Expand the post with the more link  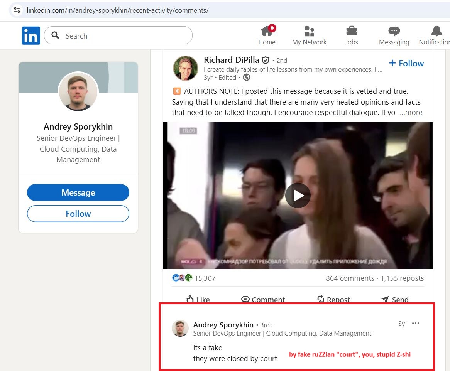click(x=411, y=112)
